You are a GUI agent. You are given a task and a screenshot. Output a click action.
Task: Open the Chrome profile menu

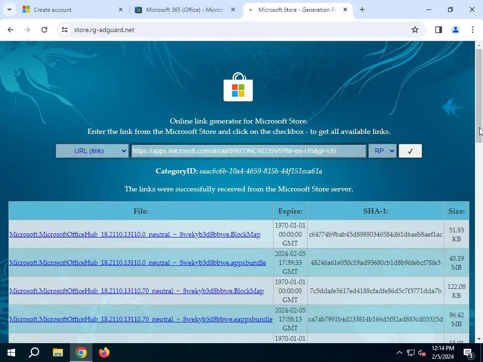coord(455,30)
